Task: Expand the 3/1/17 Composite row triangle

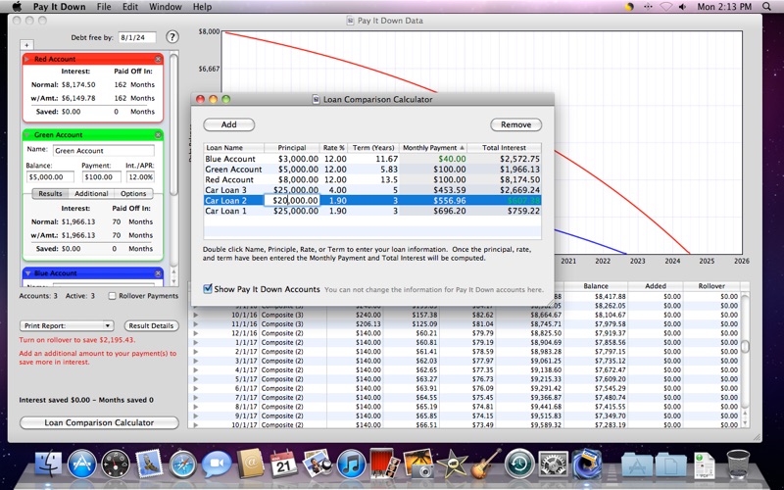Action: pos(195,361)
